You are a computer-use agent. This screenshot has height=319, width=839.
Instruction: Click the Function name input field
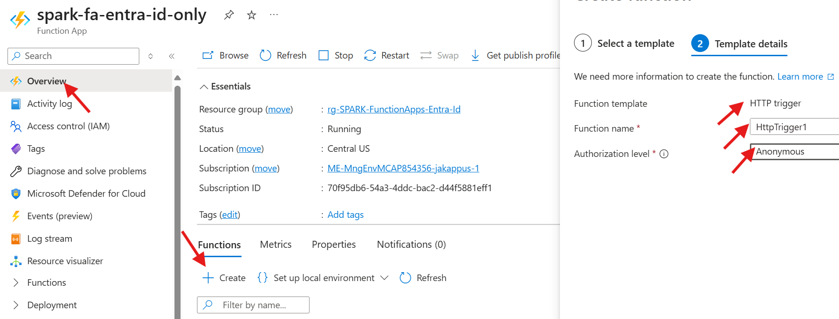(794, 127)
